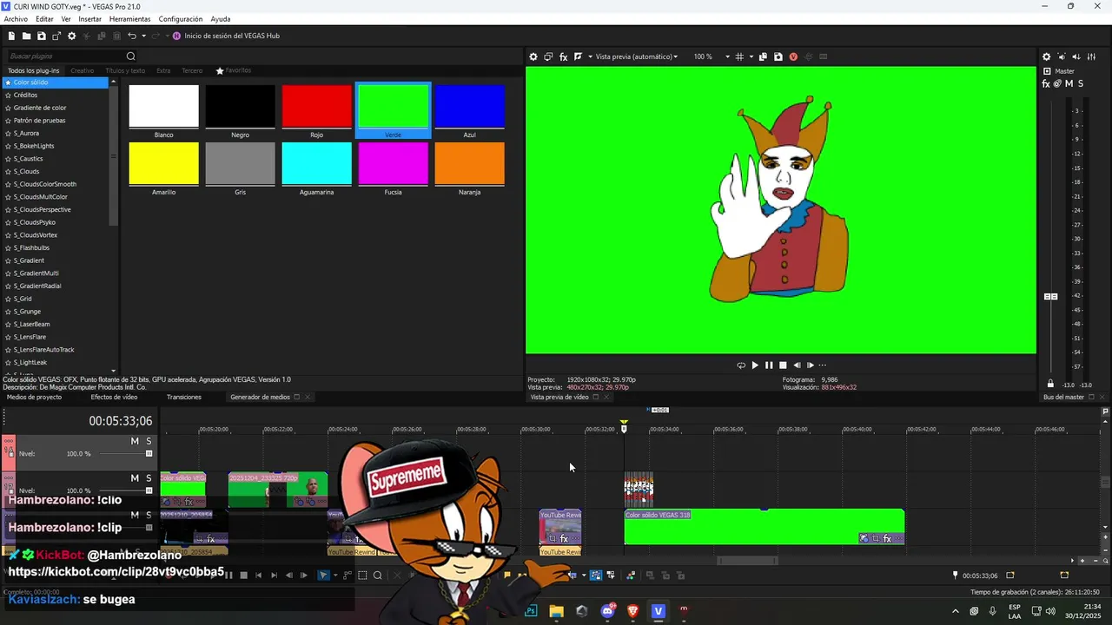Select Patrón de pruebas plugin
Screen dimensions: 1112x625
39,121
